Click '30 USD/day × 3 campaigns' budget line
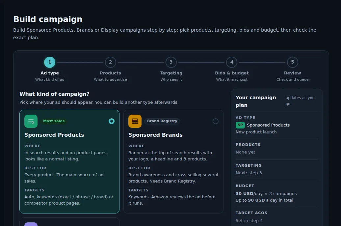Image resolution: width=341 pixels, height=226 pixels. tap(266, 194)
